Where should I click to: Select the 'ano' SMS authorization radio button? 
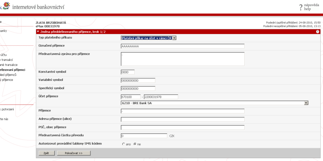(124, 144)
